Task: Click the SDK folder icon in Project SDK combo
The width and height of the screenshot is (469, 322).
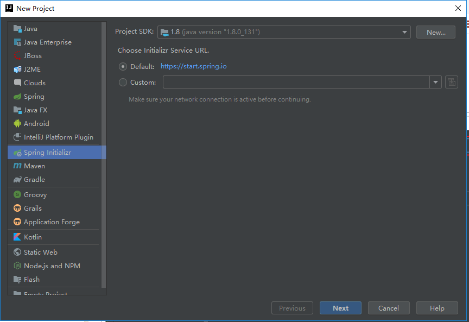Action: click(x=164, y=33)
